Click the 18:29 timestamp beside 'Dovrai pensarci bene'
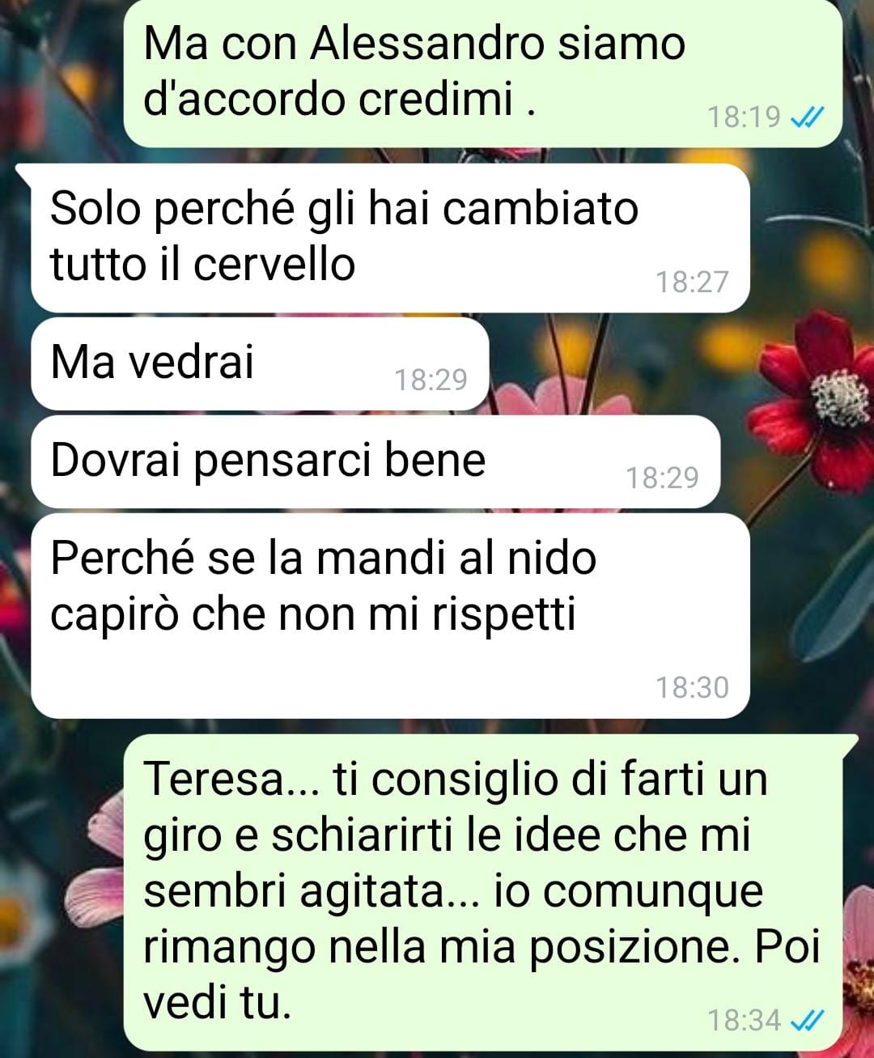874x1058 pixels. [662, 478]
